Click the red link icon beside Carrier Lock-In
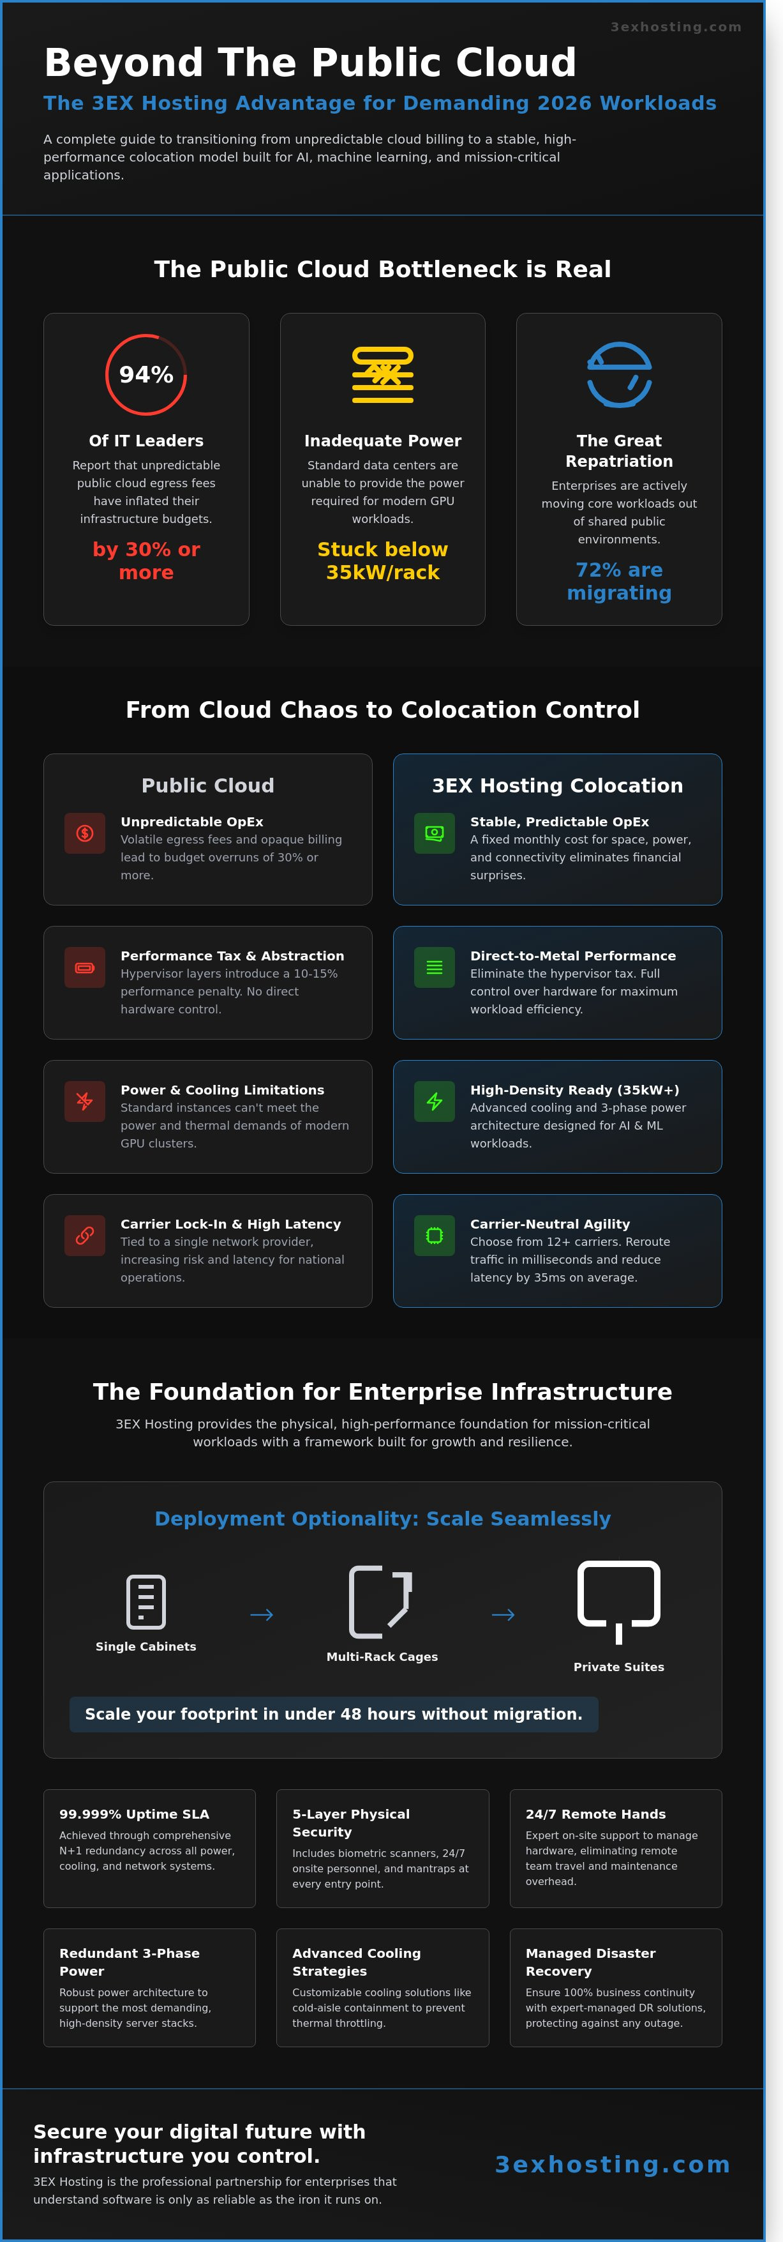The height and width of the screenshot is (2242, 783). [84, 1235]
